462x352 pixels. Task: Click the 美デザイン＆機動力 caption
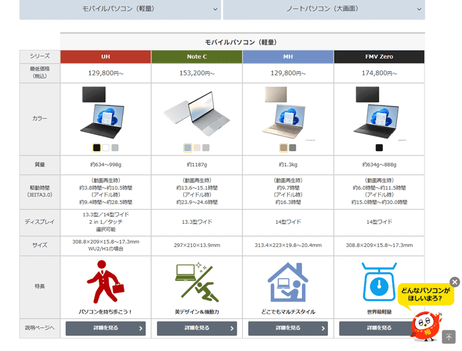[x=197, y=312]
